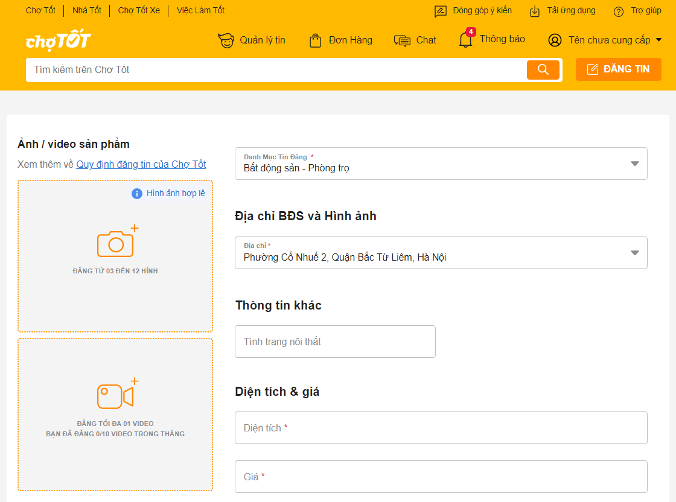Open notifications bell icon
The width and height of the screenshot is (676, 502).
[465, 40]
